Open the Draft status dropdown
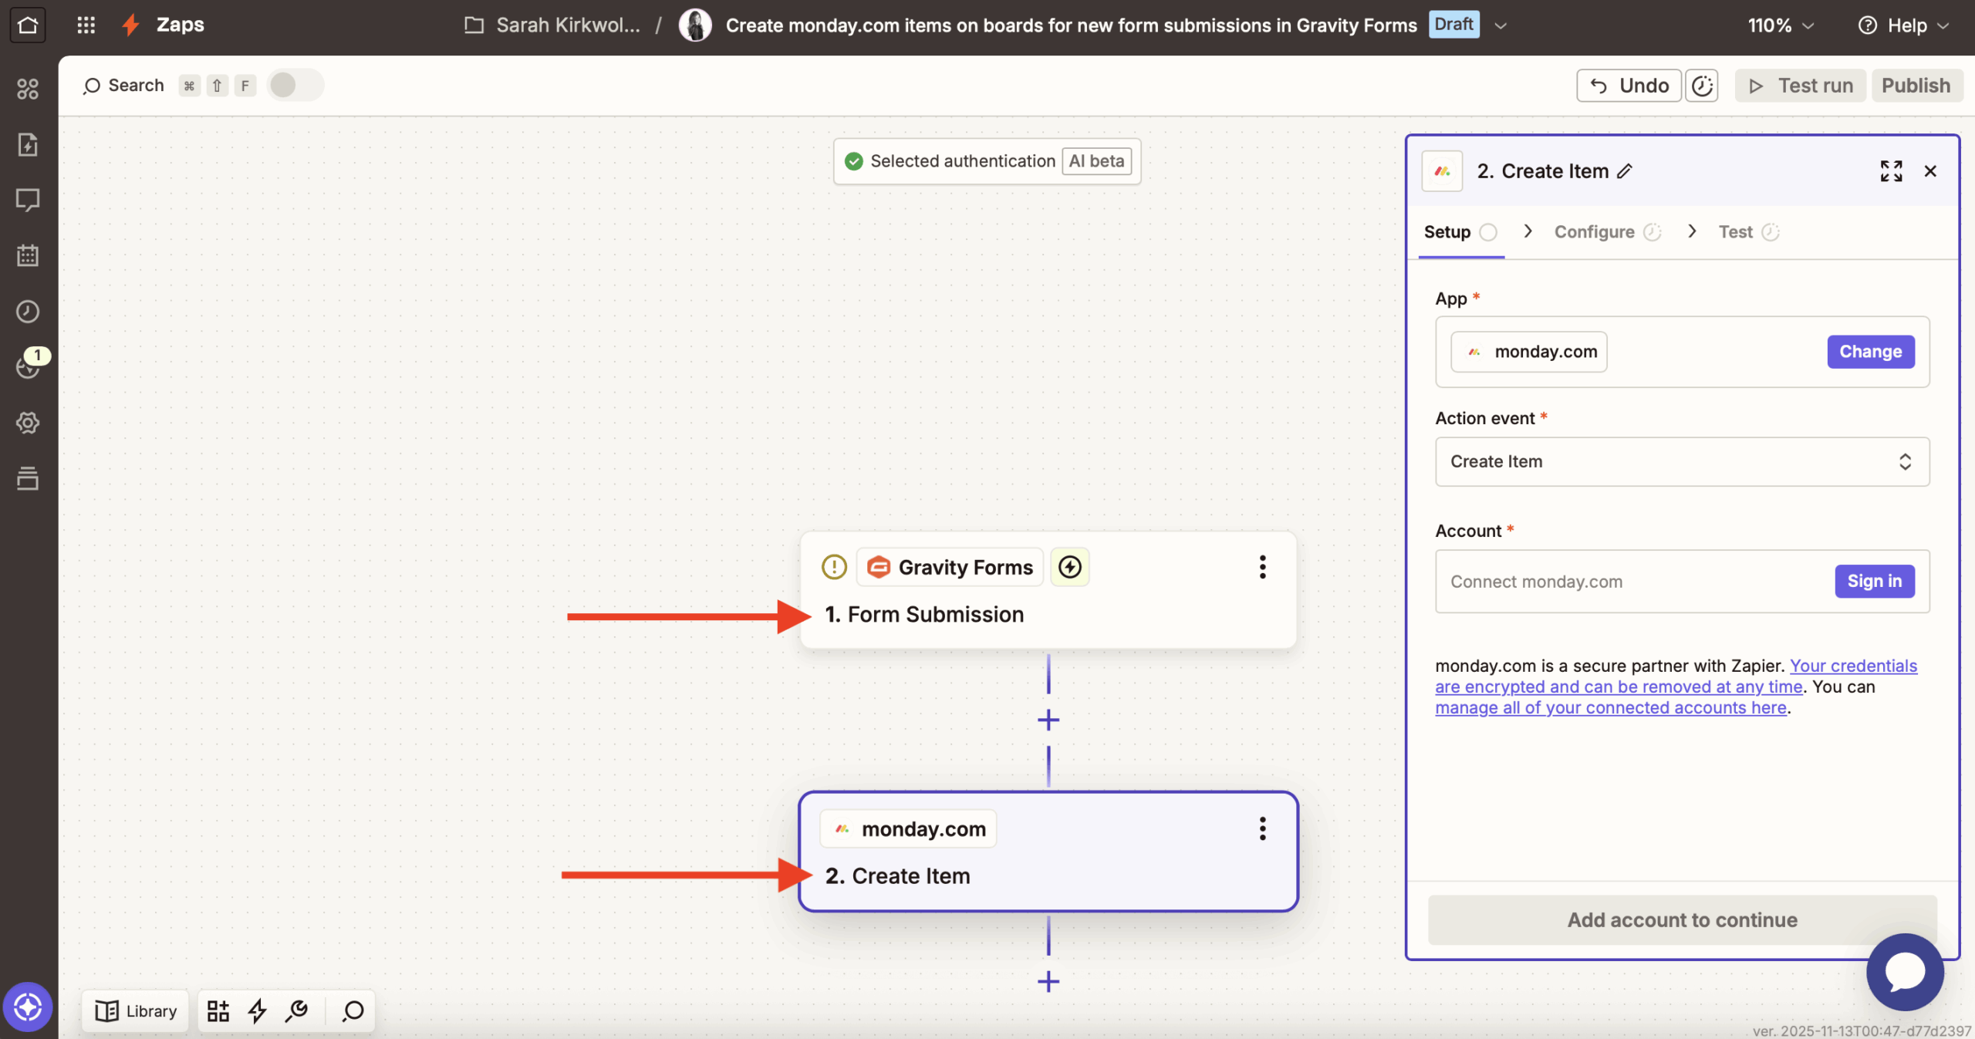 pyautogui.click(x=1501, y=24)
